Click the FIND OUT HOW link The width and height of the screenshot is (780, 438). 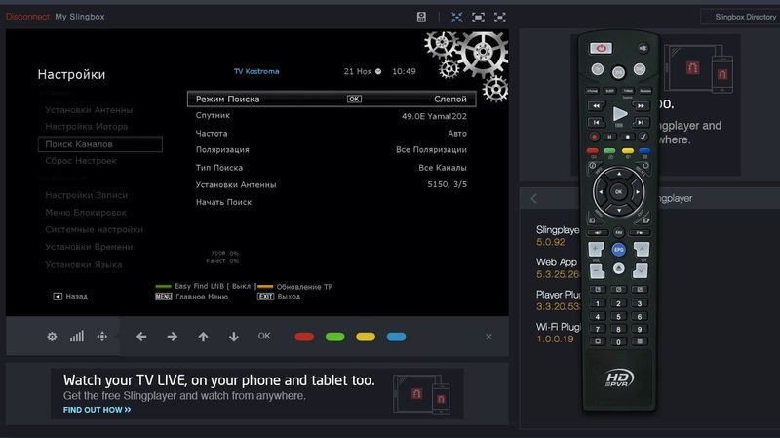click(97, 410)
